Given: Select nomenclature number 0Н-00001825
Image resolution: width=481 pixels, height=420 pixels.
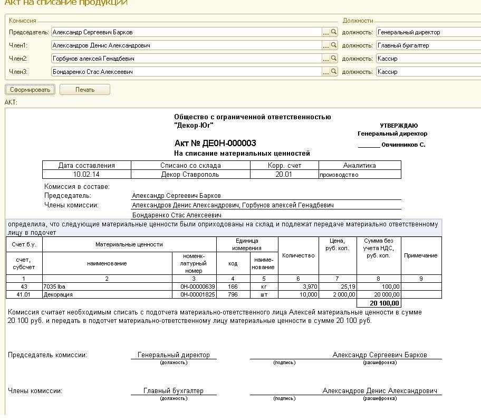Looking at the screenshot, I should (194, 294).
